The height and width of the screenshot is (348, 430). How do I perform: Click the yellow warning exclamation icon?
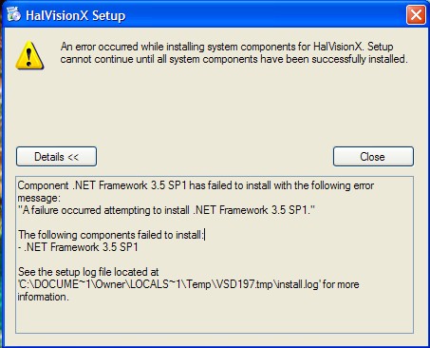[x=29, y=55]
